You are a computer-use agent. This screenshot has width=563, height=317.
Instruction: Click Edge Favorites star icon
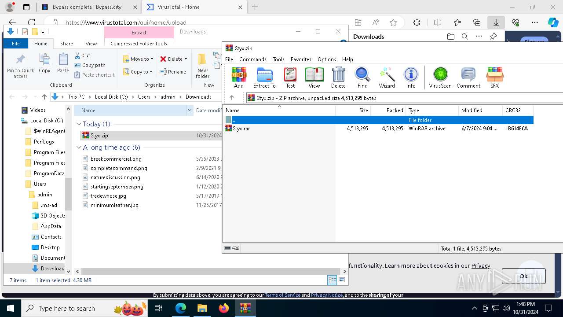[393, 22]
